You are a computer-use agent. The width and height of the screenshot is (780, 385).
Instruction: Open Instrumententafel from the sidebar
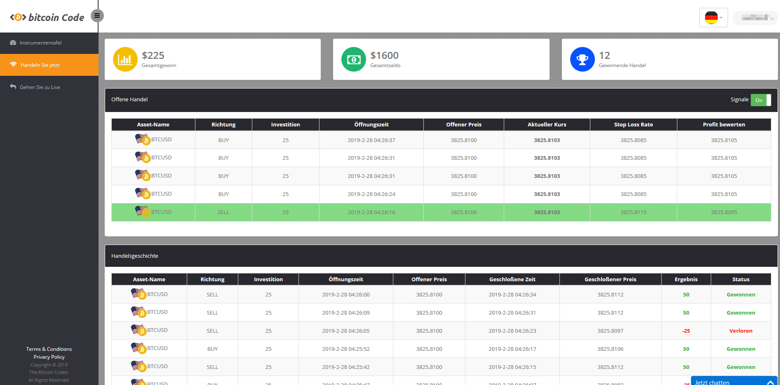(40, 43)
